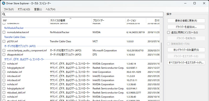209x101 pixels.
Task: Collapse the サウンド、ビデオ、およびゲーム コントローラー group
Action: 24,59
